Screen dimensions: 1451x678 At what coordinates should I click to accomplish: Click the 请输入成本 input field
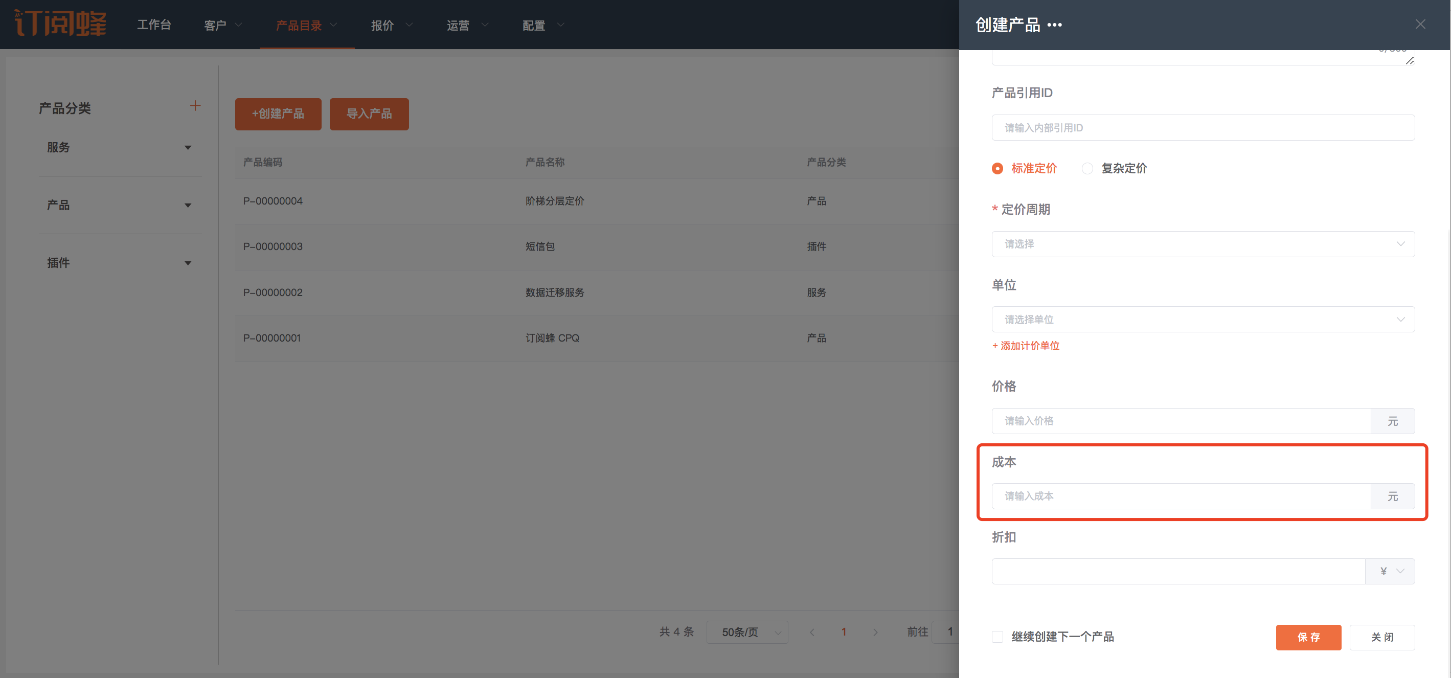tap(1181, 496)
